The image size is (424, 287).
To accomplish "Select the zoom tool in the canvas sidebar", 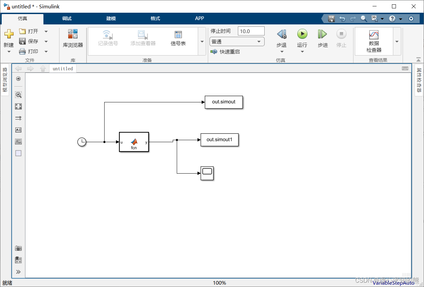I will (x=18, y=95).
